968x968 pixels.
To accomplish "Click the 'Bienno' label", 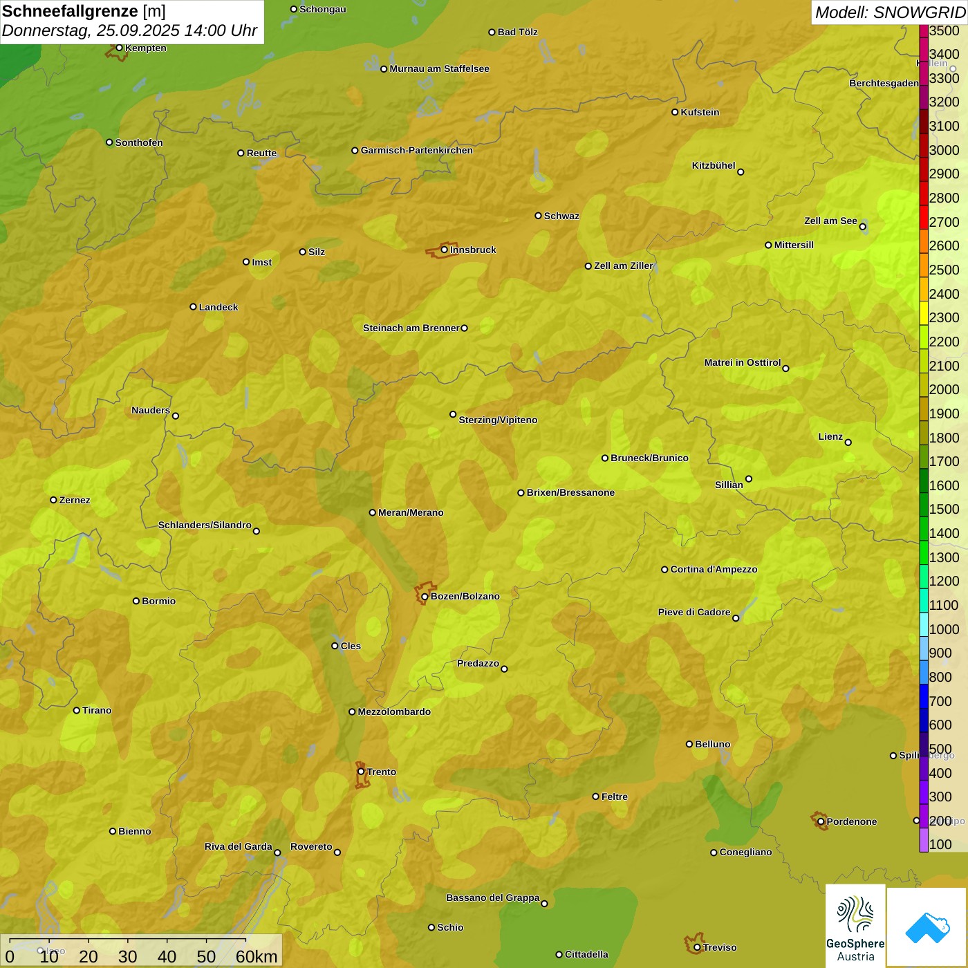I will [134, 831].
